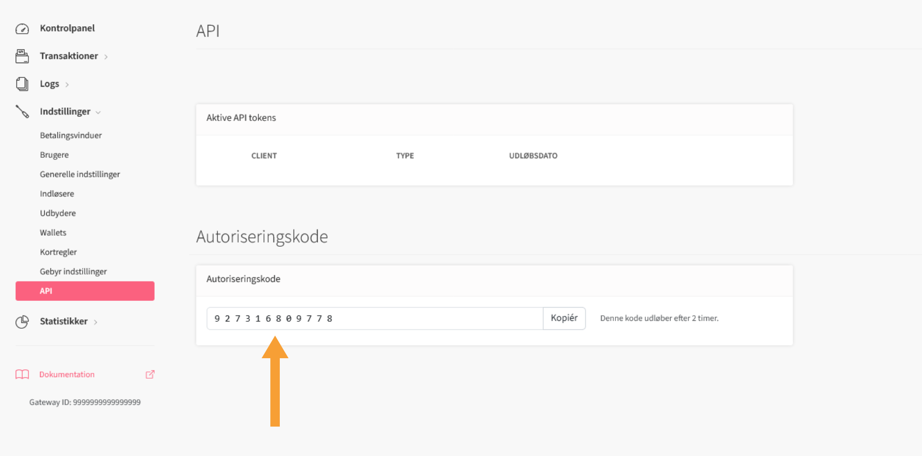Go to Brugere settings
This screenshot has height=456, width=922.
tap(54, 155)
